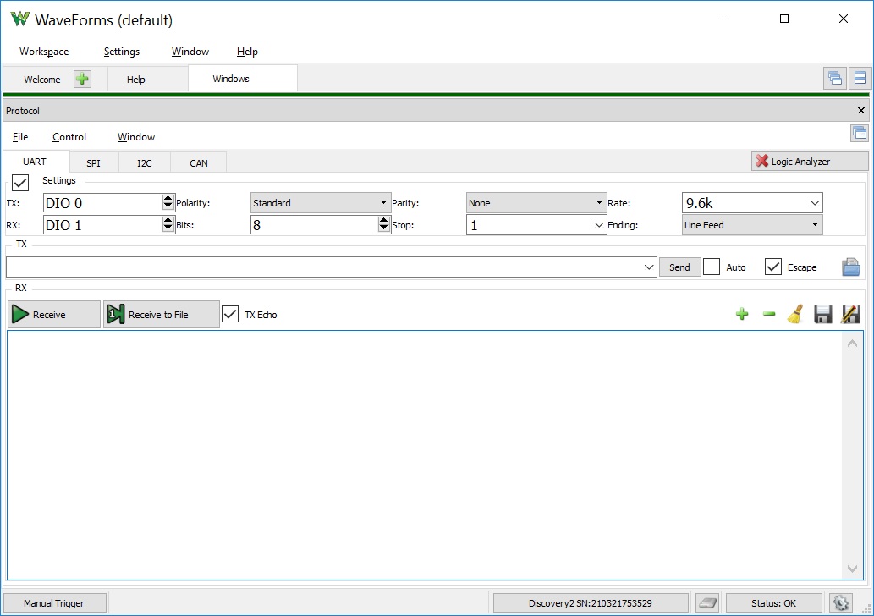Click the WaveForms logo in title bar
The image size is (874, 616).
click(20, 19)
